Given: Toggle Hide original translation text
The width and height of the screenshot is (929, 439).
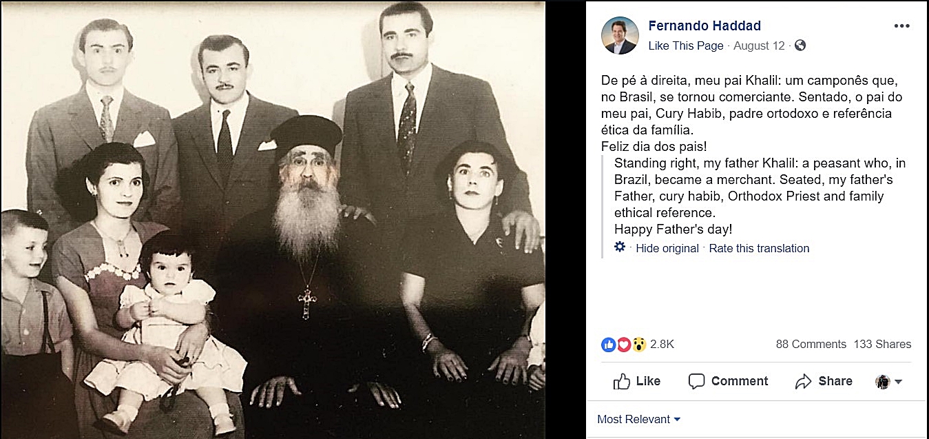Looking at the screenshot, I should pyautogui.click(x=667, y=248).
